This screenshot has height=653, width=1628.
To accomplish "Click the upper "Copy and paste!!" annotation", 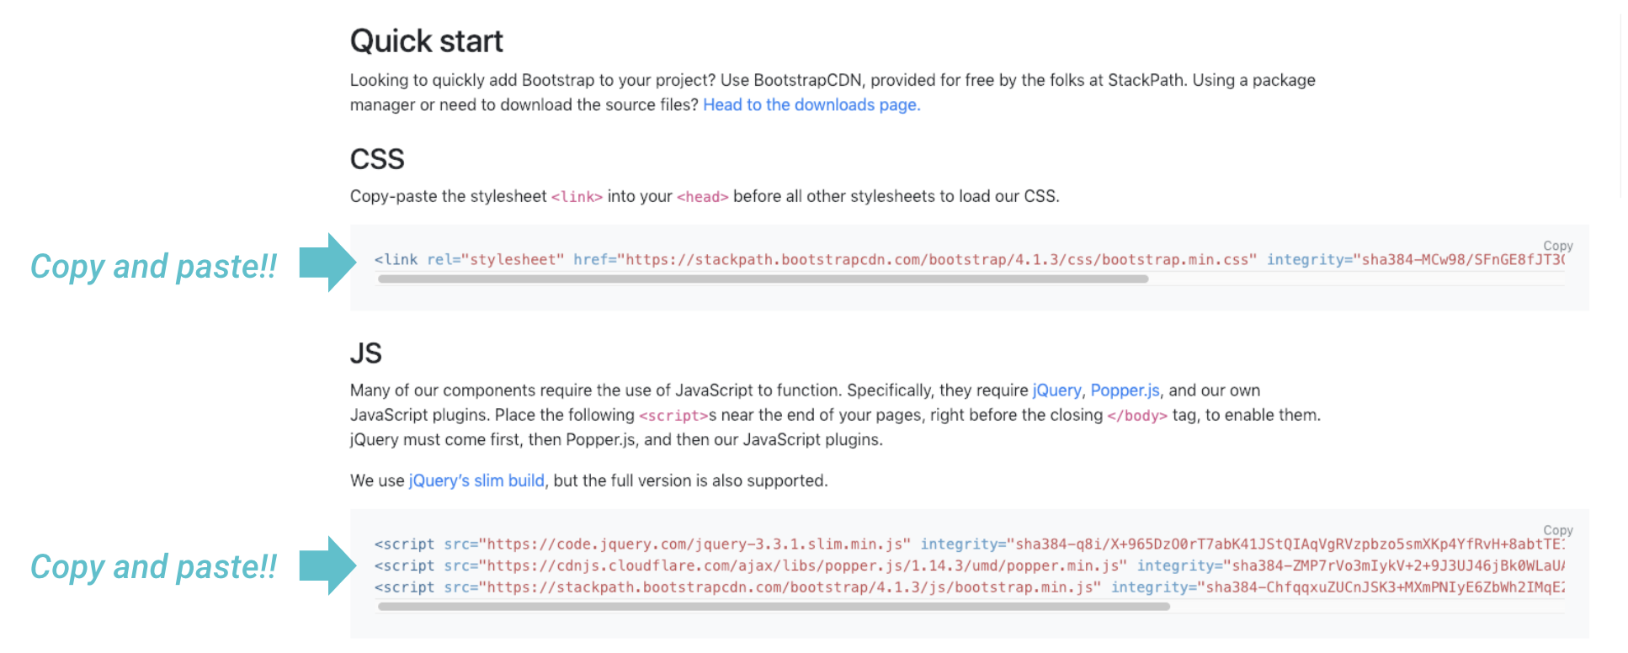I will (154, 266).
